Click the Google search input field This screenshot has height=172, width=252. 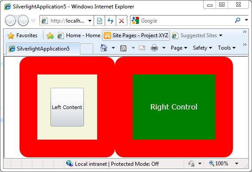(x=186, y=20)
